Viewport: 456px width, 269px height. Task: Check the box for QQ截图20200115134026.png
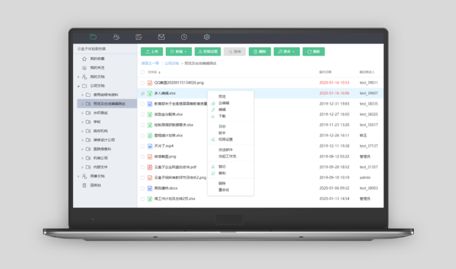[142, 83]
